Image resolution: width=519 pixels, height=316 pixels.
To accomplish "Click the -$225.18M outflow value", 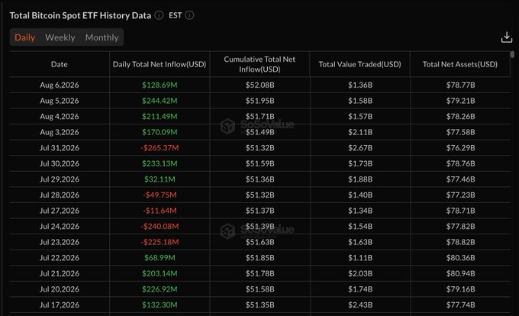I will pos(160,242).
